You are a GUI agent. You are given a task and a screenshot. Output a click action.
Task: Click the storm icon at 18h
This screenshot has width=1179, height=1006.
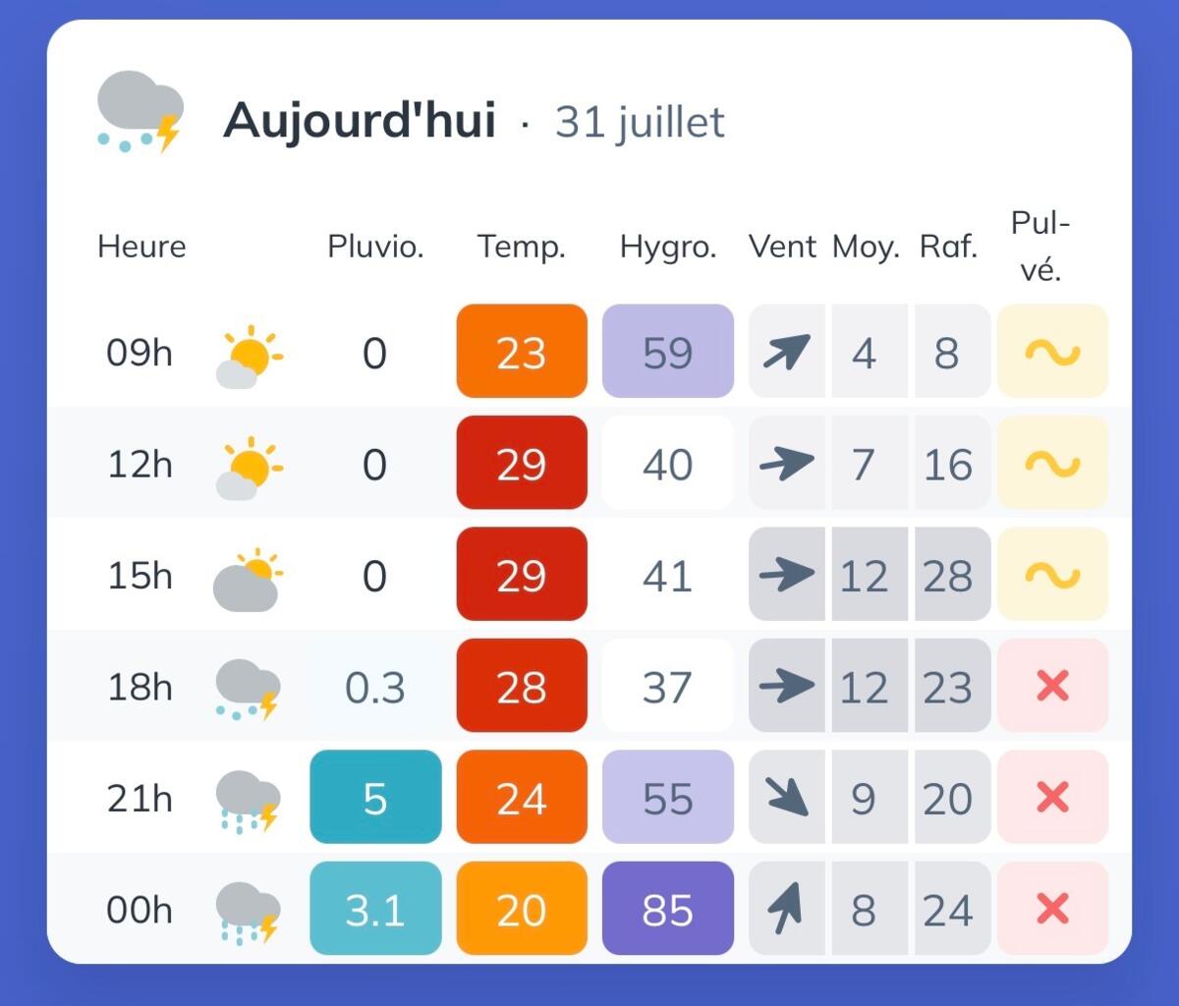[x=248, y=690]
